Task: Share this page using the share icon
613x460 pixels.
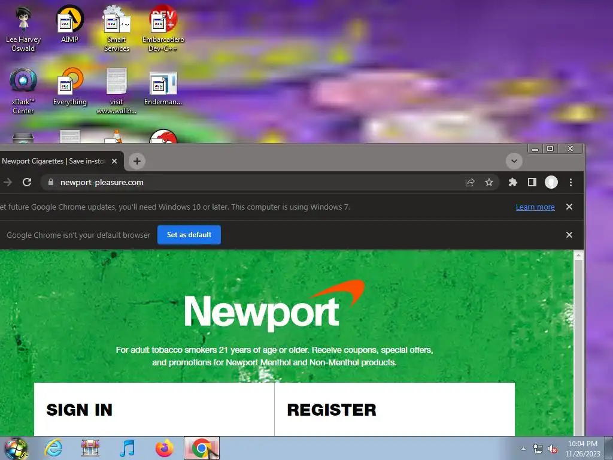Action: coord(470,182)
